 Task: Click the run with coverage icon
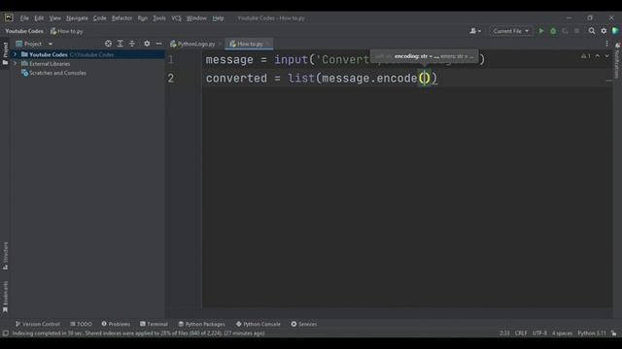565,31
